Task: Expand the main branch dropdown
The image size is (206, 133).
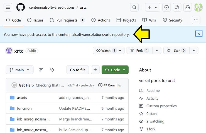Action: tap(19, 70)
